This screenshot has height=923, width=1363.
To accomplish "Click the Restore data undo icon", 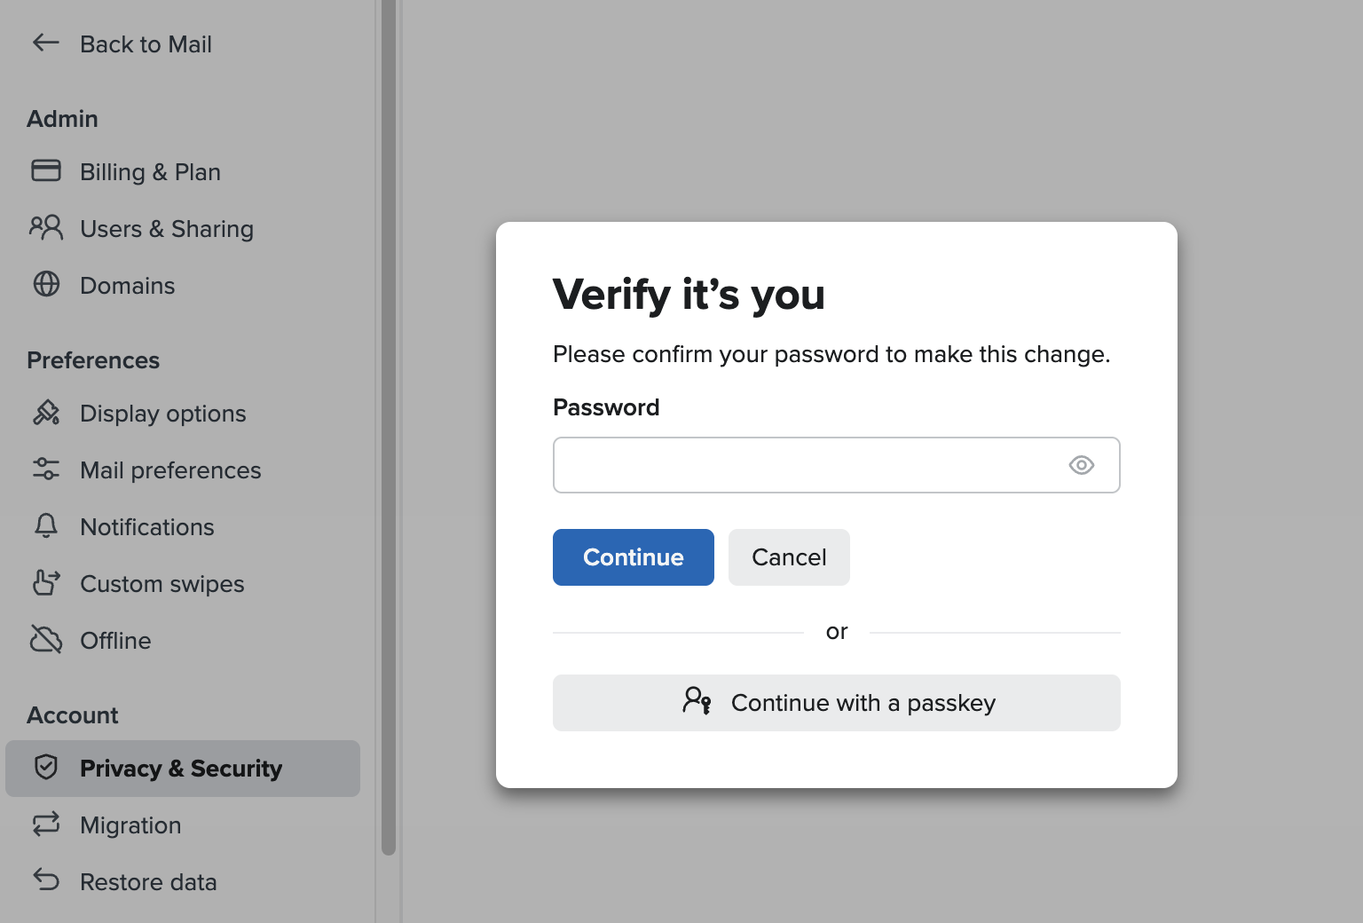I will 45,881.
